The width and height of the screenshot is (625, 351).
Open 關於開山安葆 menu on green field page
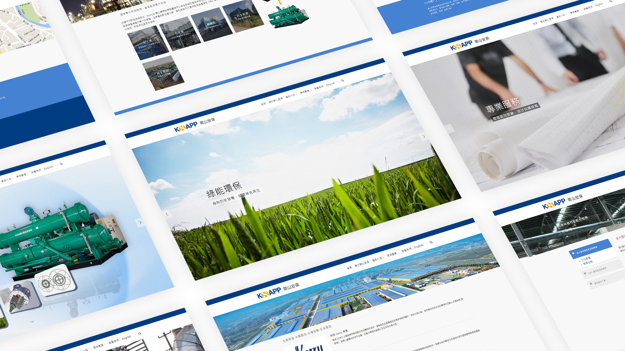[x=275, y=100]
